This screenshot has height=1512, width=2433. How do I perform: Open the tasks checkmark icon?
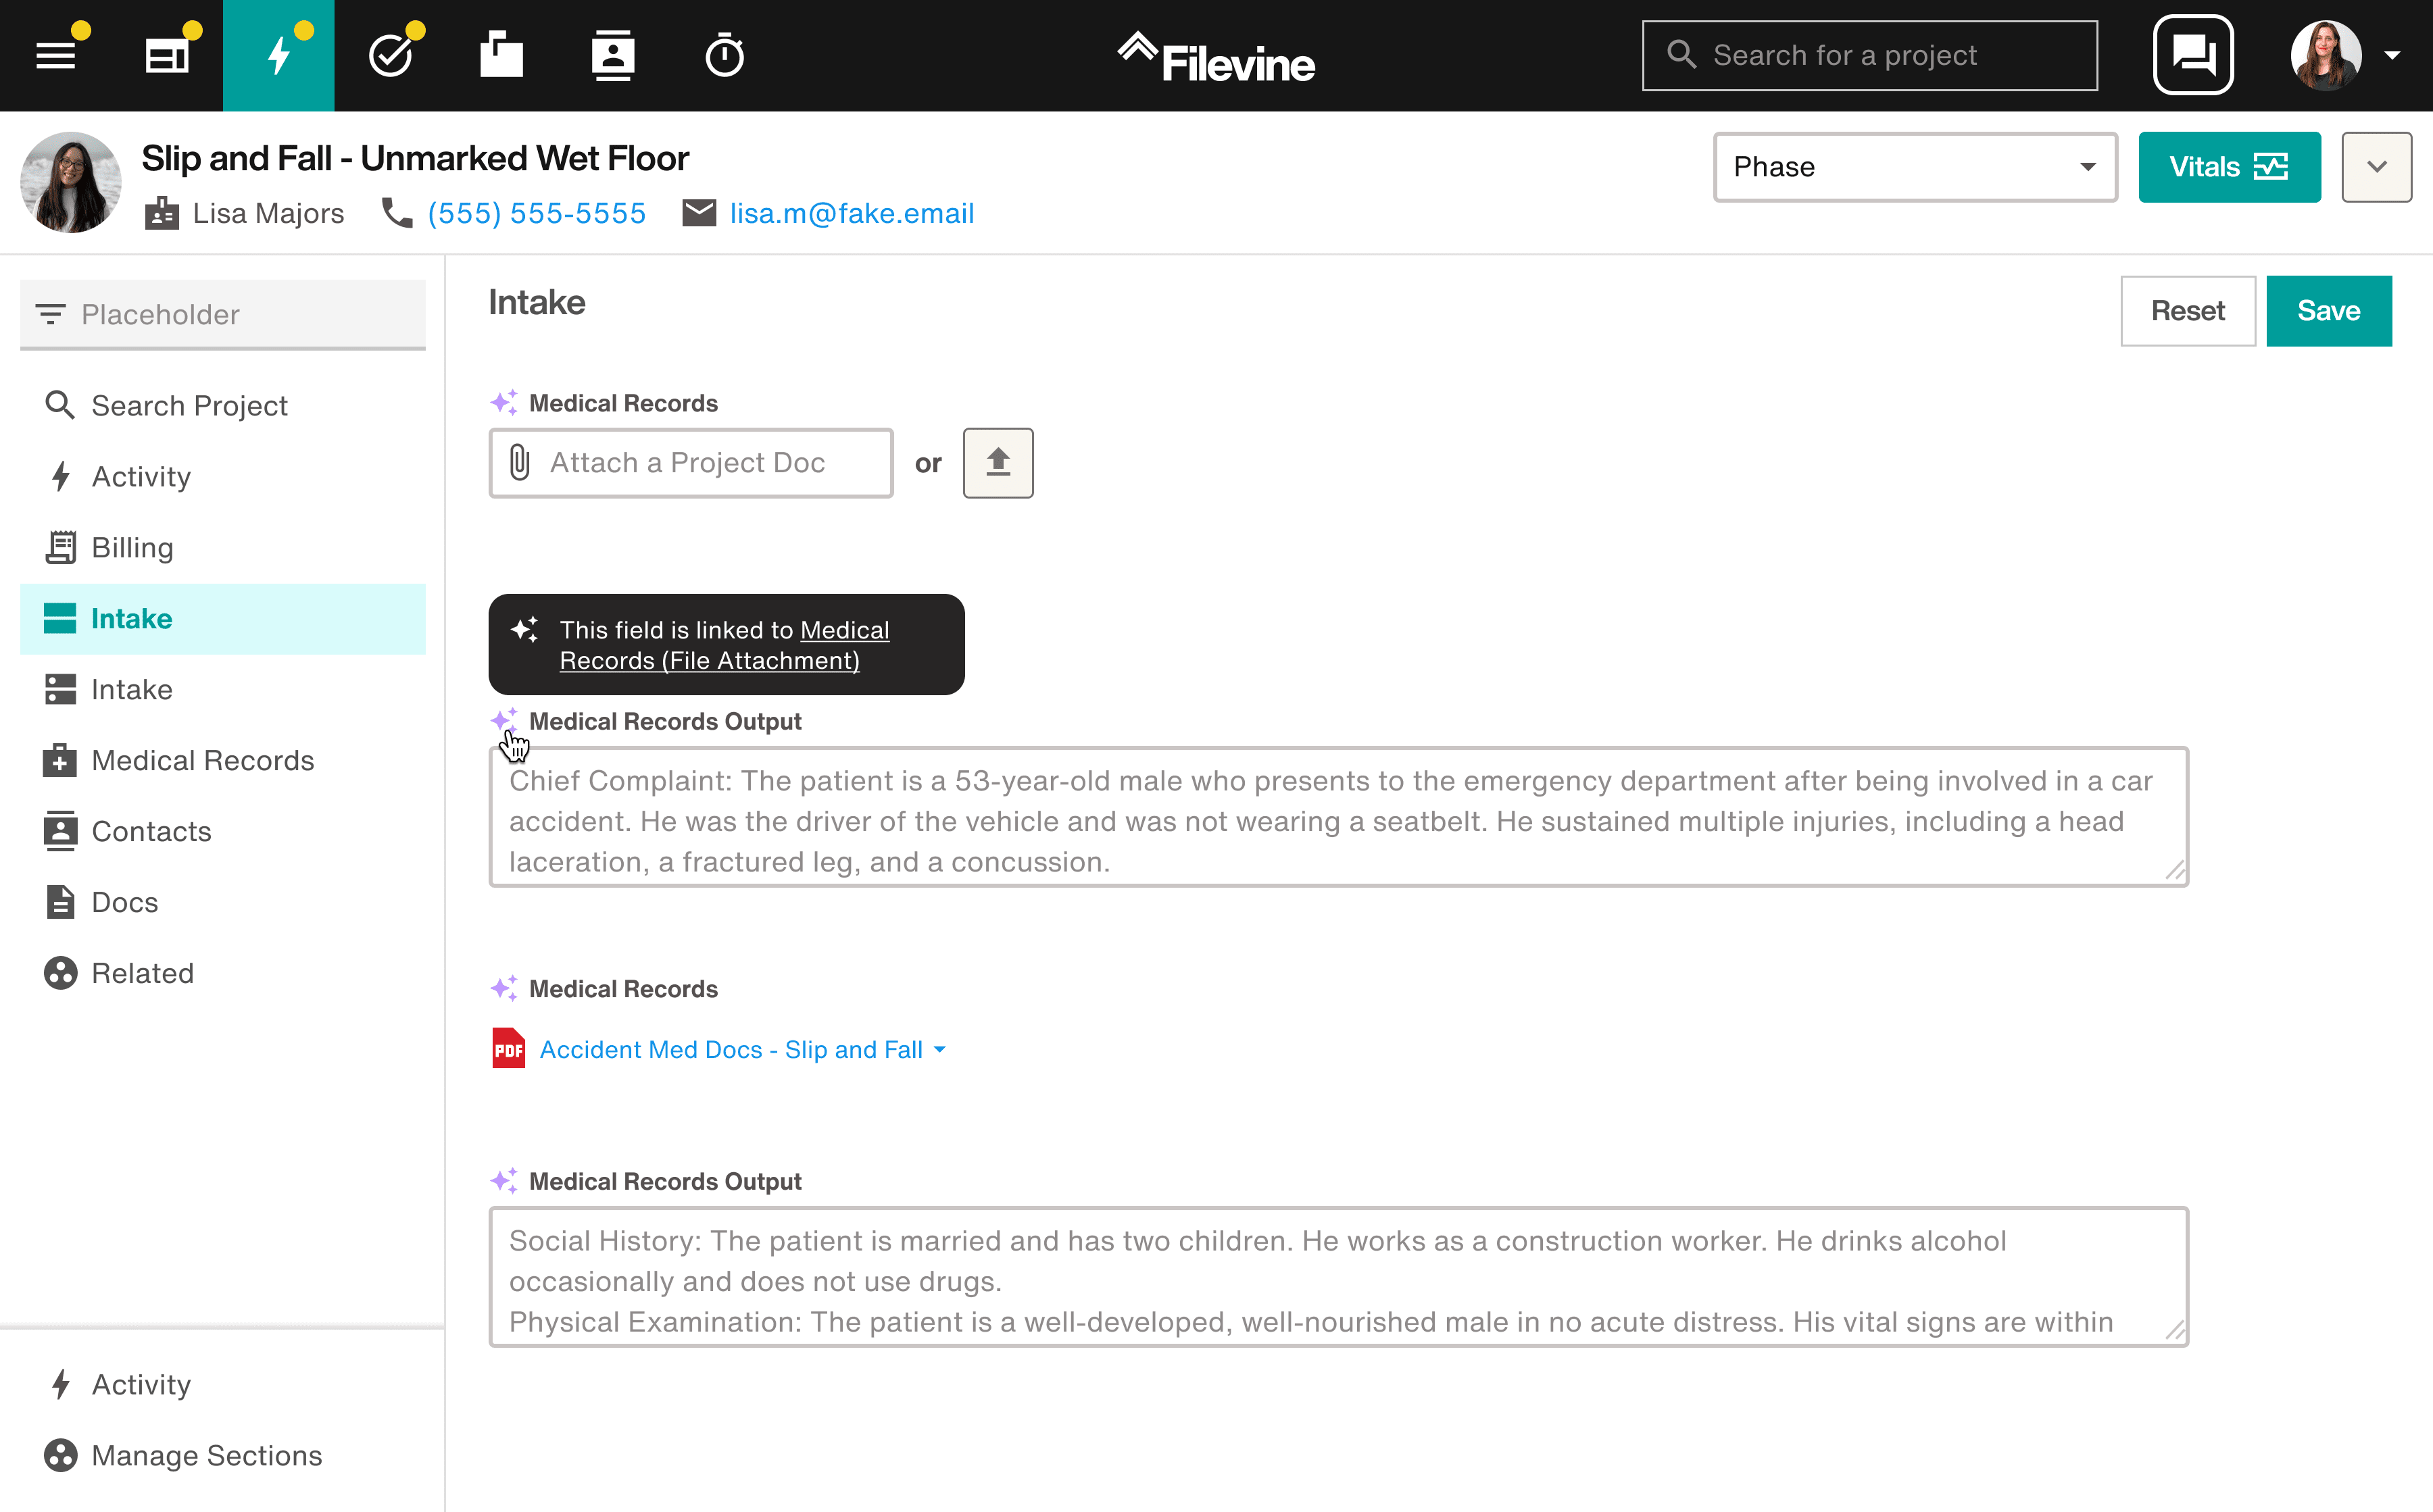click(390, 56)
